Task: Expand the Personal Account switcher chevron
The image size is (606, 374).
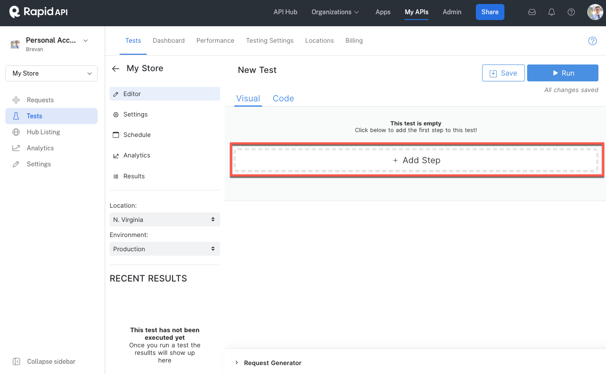Action: pos(86,40)
